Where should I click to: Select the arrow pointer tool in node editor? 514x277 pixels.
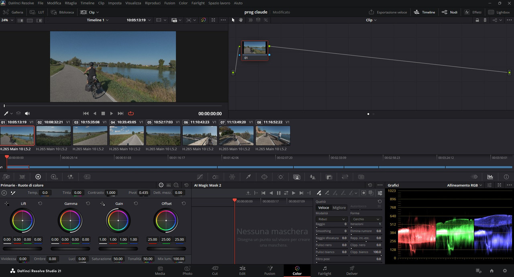point(233,20)
